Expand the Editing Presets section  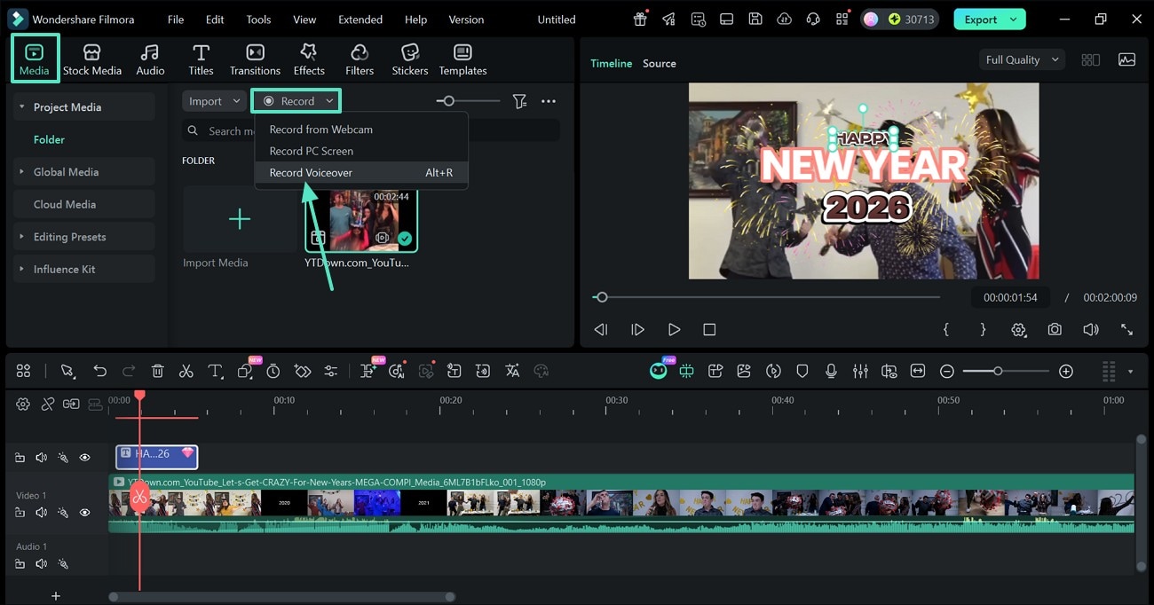pos(21,237)
